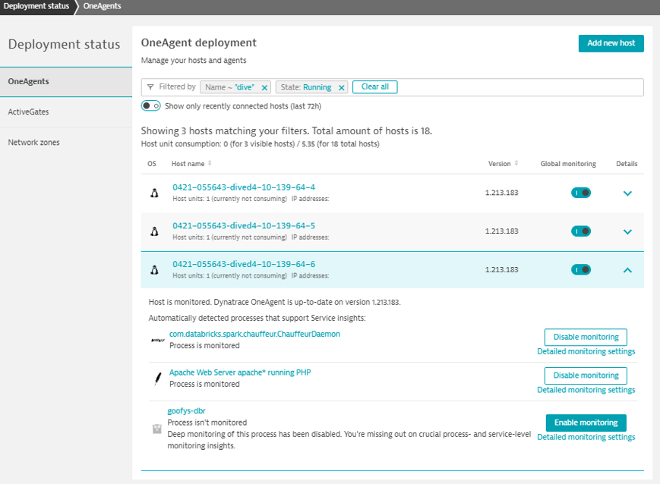Toggle global monitoring for host 64-4
Screen dimensions: 660x484
coord(581,193)
